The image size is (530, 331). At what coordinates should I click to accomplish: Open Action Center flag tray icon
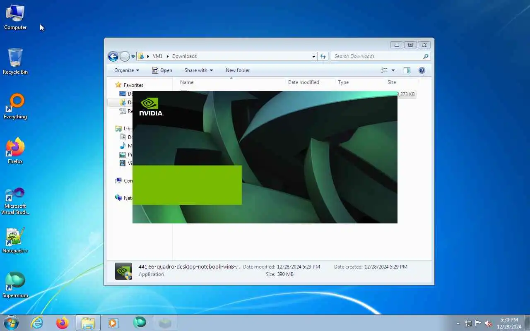478,323
